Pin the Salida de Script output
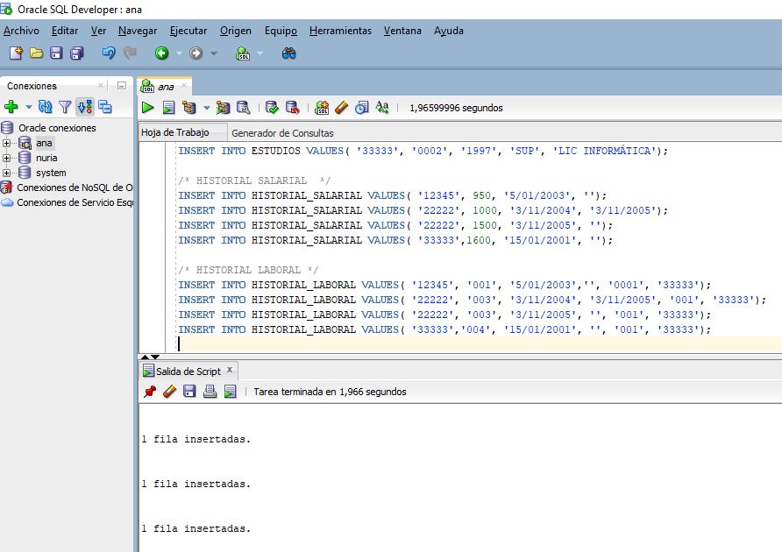 click(149, 392)
